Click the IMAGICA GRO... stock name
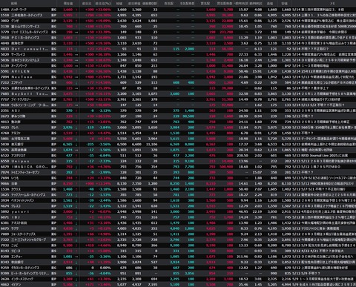 tap(30, 167)
